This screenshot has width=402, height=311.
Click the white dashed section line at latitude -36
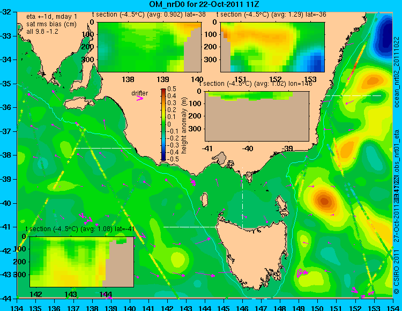(x=353, y=95)
